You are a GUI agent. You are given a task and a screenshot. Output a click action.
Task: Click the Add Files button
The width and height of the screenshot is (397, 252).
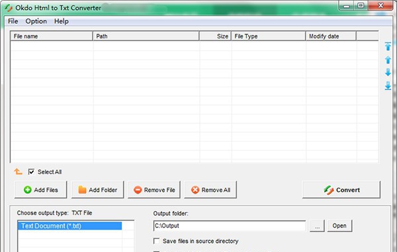[x=41, y=190]
